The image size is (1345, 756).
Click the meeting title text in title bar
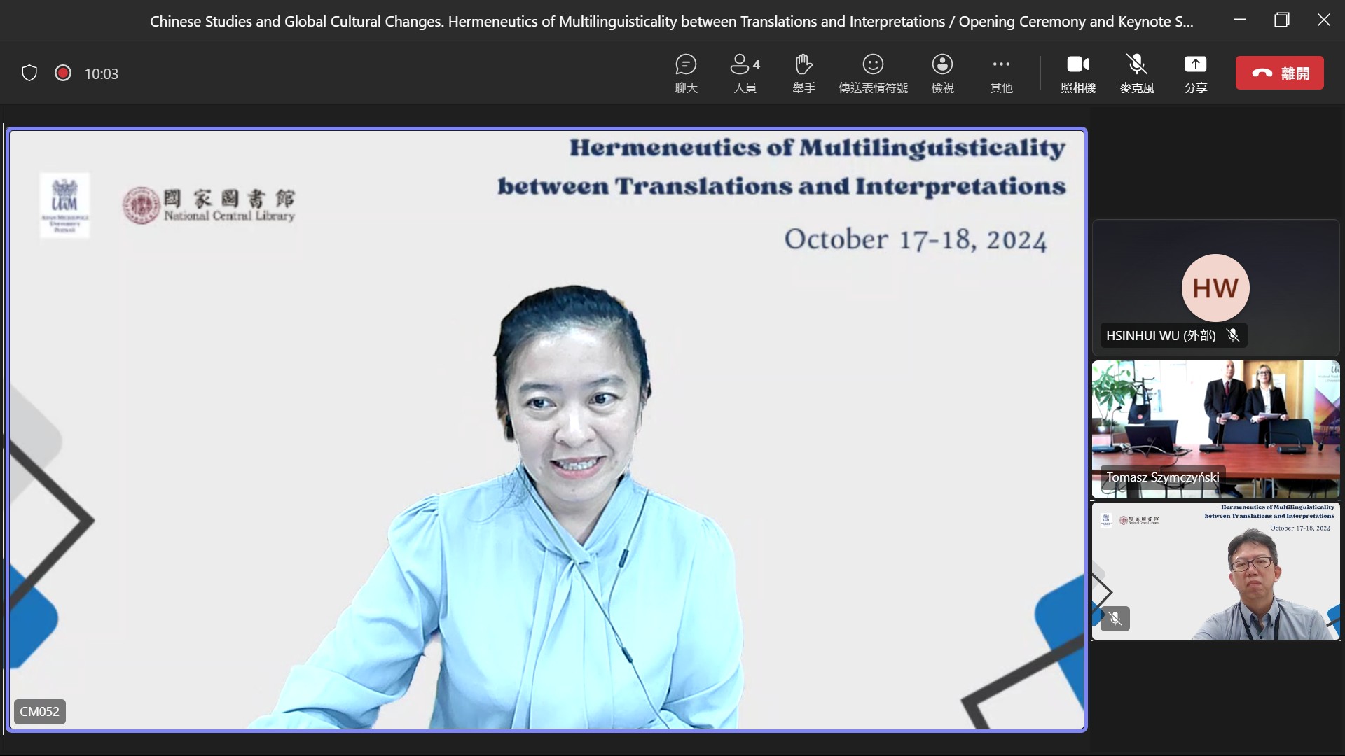(x=671, y=21)
